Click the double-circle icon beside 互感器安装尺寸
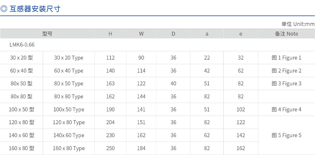Image resolution: width=315 pixels, height=155 pixels. pos(5,9)
